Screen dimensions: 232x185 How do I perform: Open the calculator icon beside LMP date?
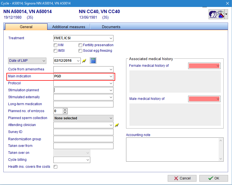coord(93,61)
